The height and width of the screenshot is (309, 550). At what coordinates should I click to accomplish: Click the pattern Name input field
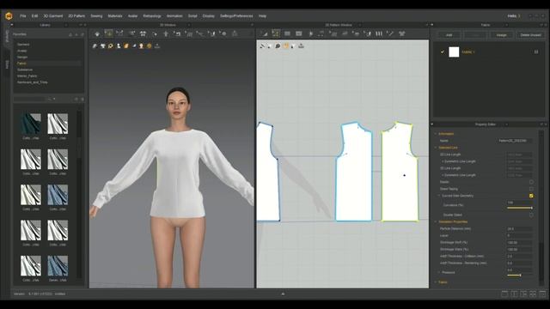(x=515, y=141)
